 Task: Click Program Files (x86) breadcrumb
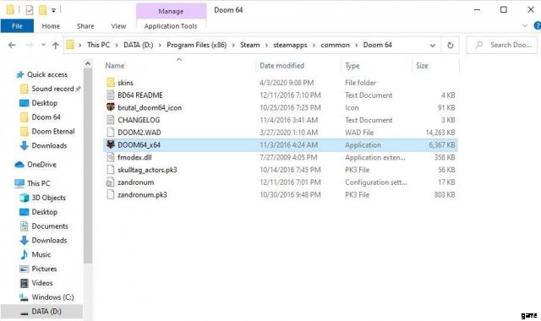197,45
